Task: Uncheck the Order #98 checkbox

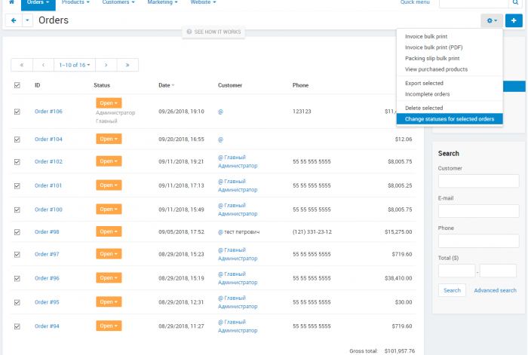Action: tap(17, 232)
